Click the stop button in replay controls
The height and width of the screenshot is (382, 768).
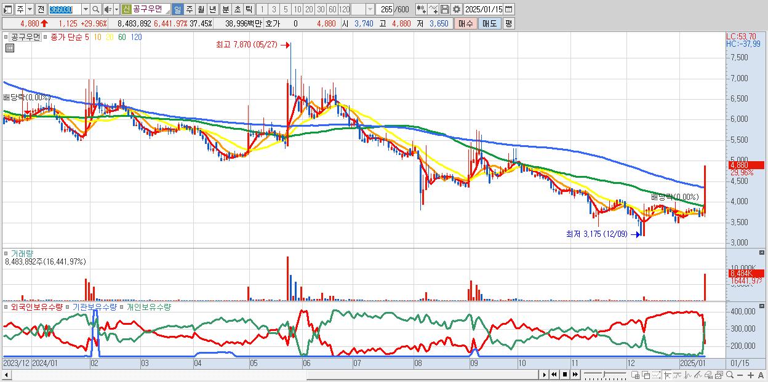[x=564, y=375]
